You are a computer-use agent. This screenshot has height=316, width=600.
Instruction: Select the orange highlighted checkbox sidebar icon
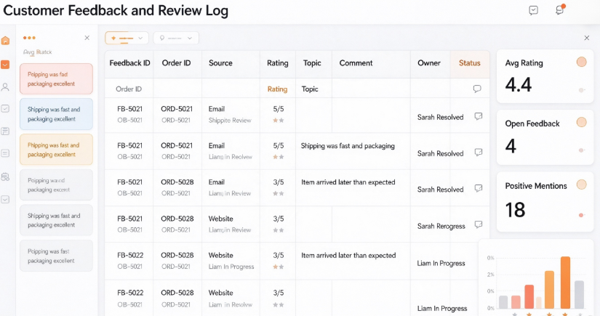click(5, 65)
